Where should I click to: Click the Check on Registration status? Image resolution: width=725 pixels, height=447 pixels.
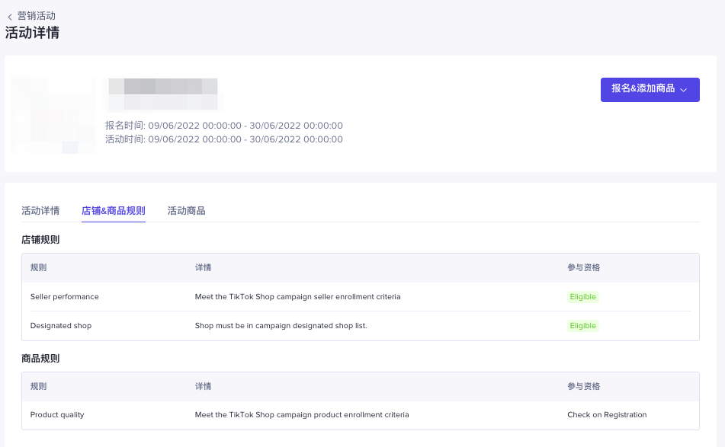pyautogui.click(x=607, y=415)
